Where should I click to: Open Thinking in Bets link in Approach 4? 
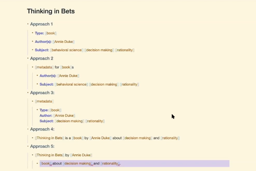[x=50, y=138]
